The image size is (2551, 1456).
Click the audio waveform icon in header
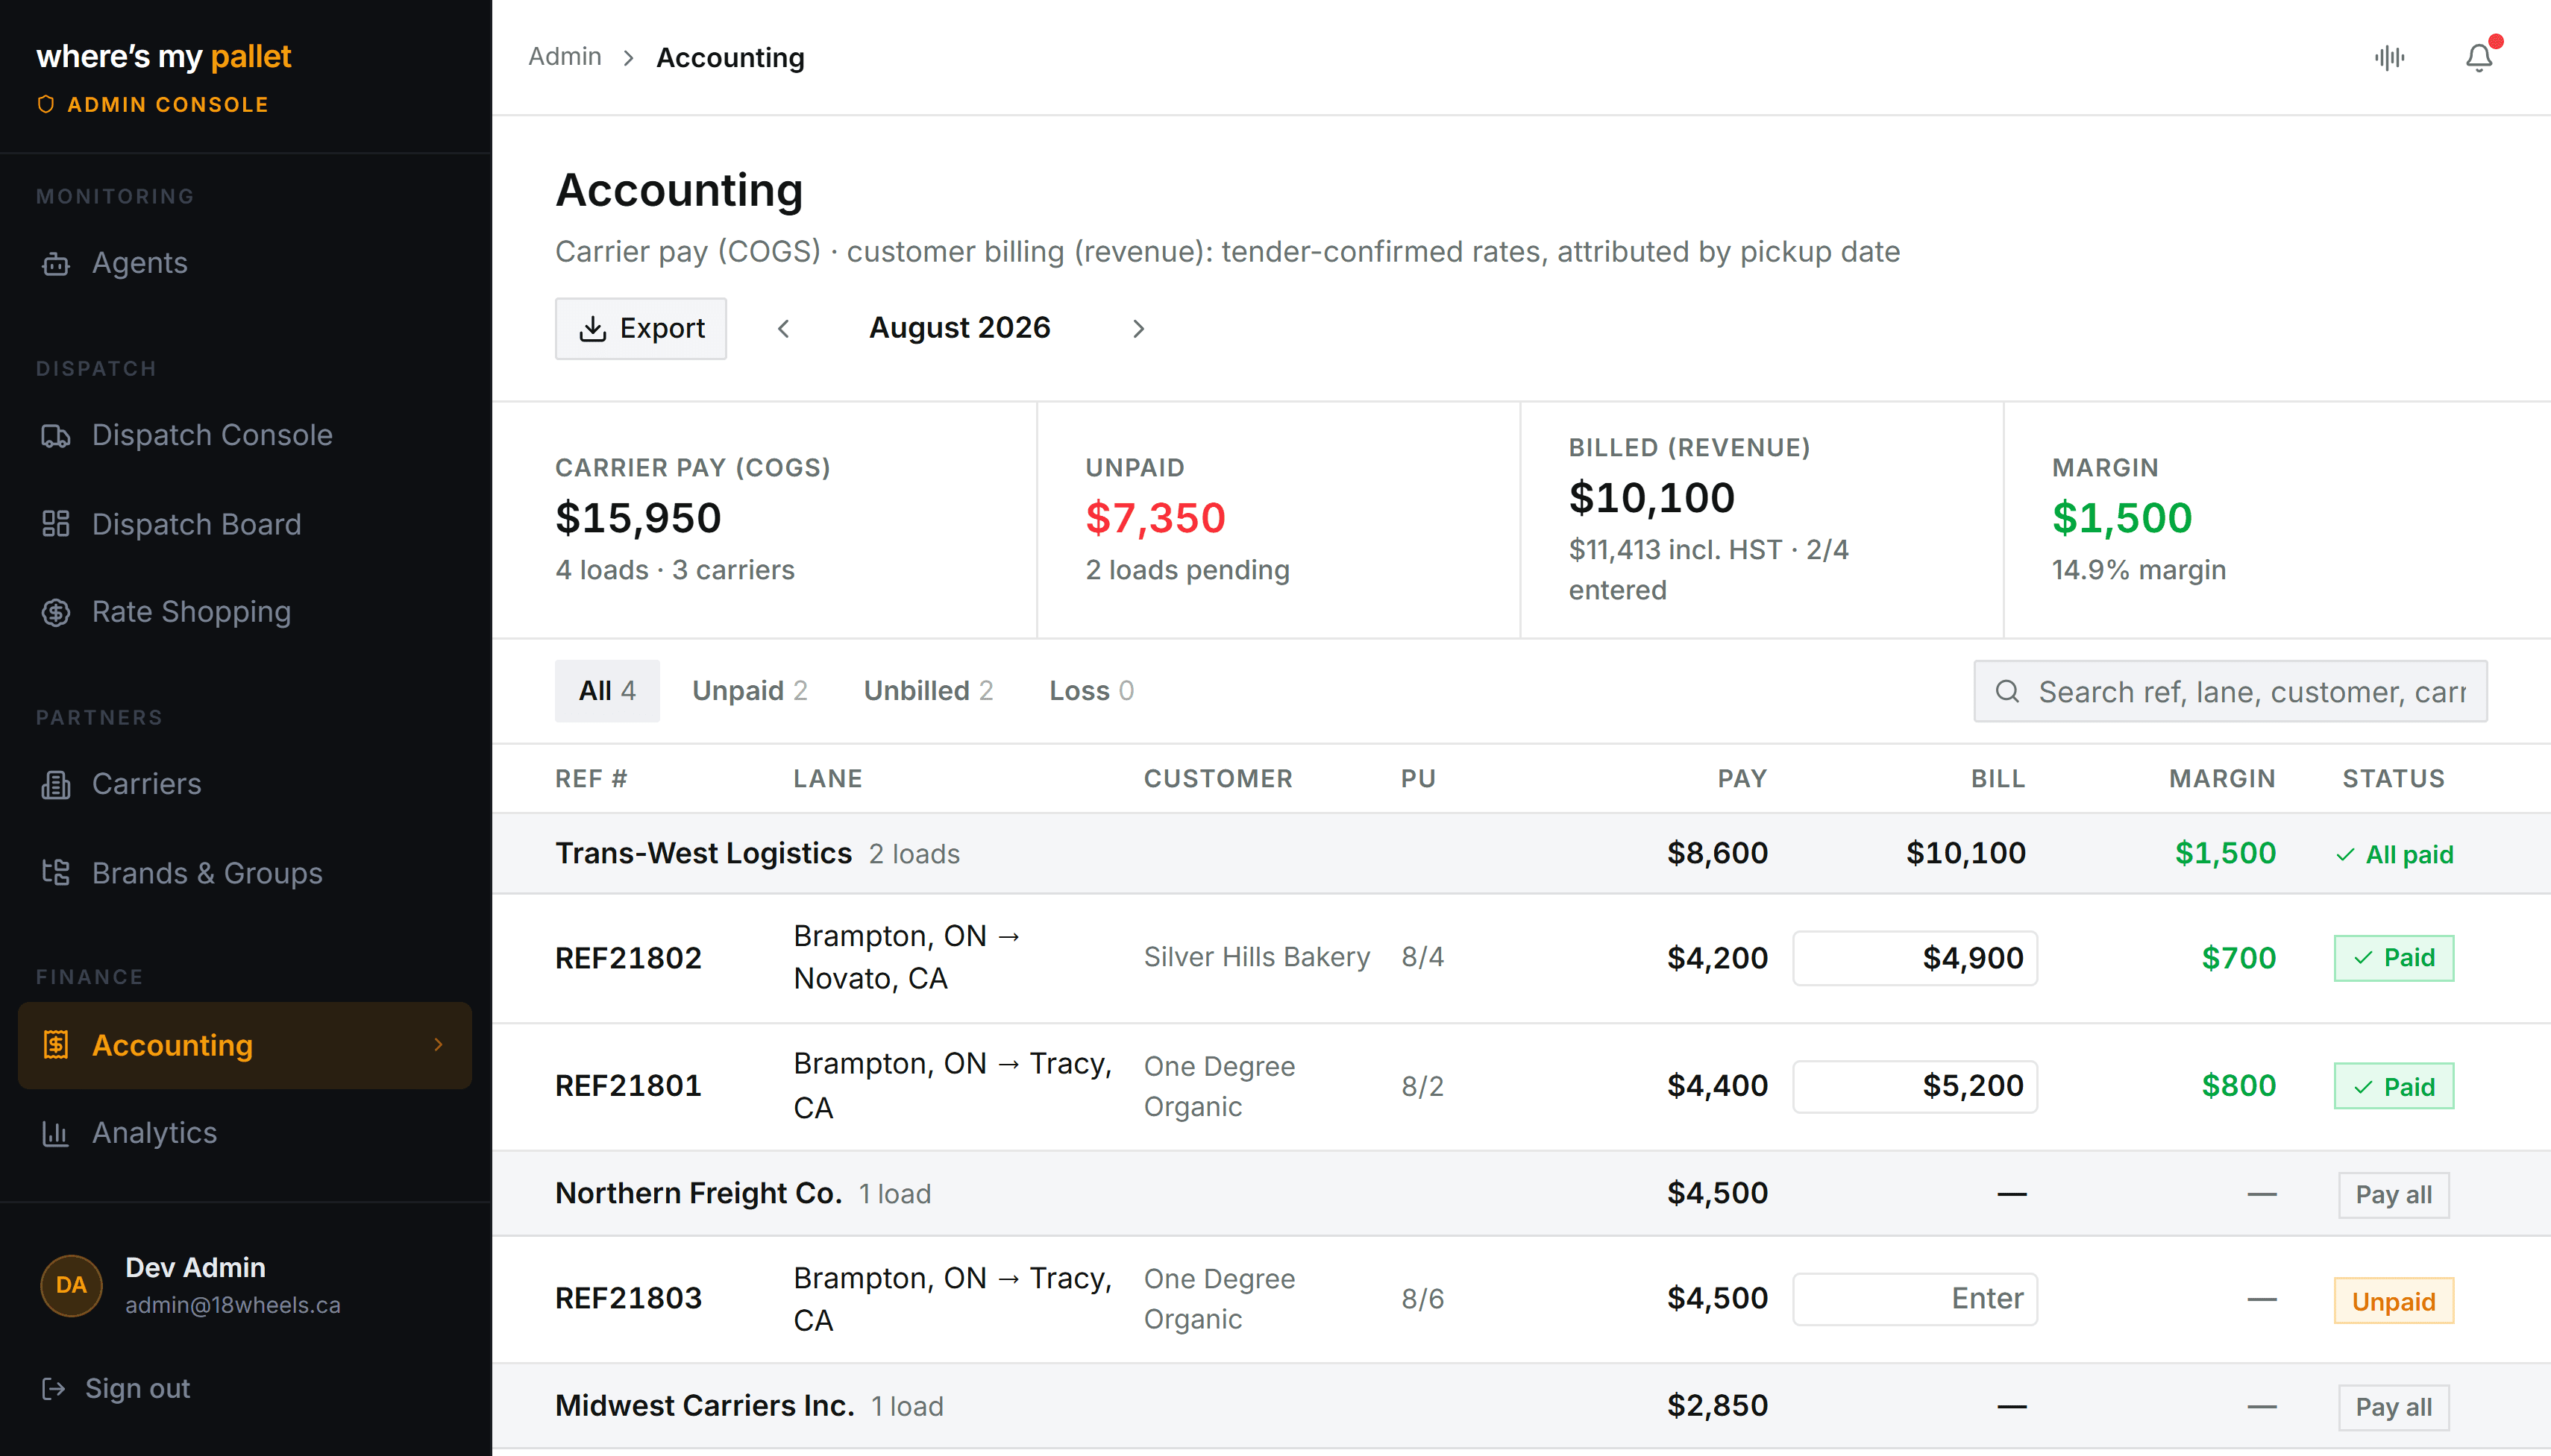click(x=2389, y=57)
